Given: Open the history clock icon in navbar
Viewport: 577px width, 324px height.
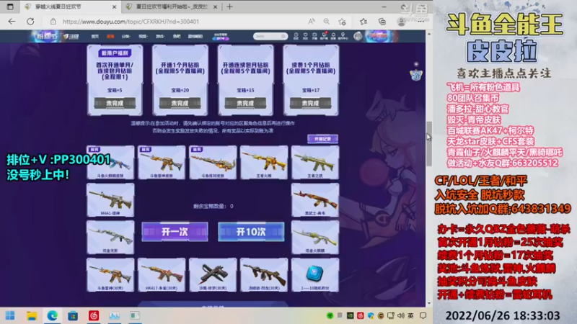Looking at the screenshot, I should 296,36.
